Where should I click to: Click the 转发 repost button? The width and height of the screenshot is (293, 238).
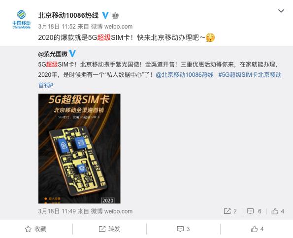coord(109,229)
